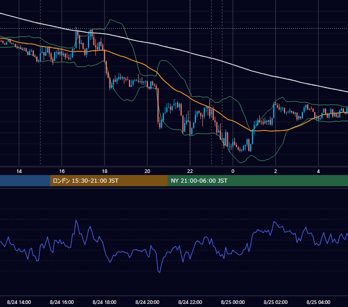348x307 pixels.
Task: Click hour label 18 on price chart axis
Action: [104, 171]
